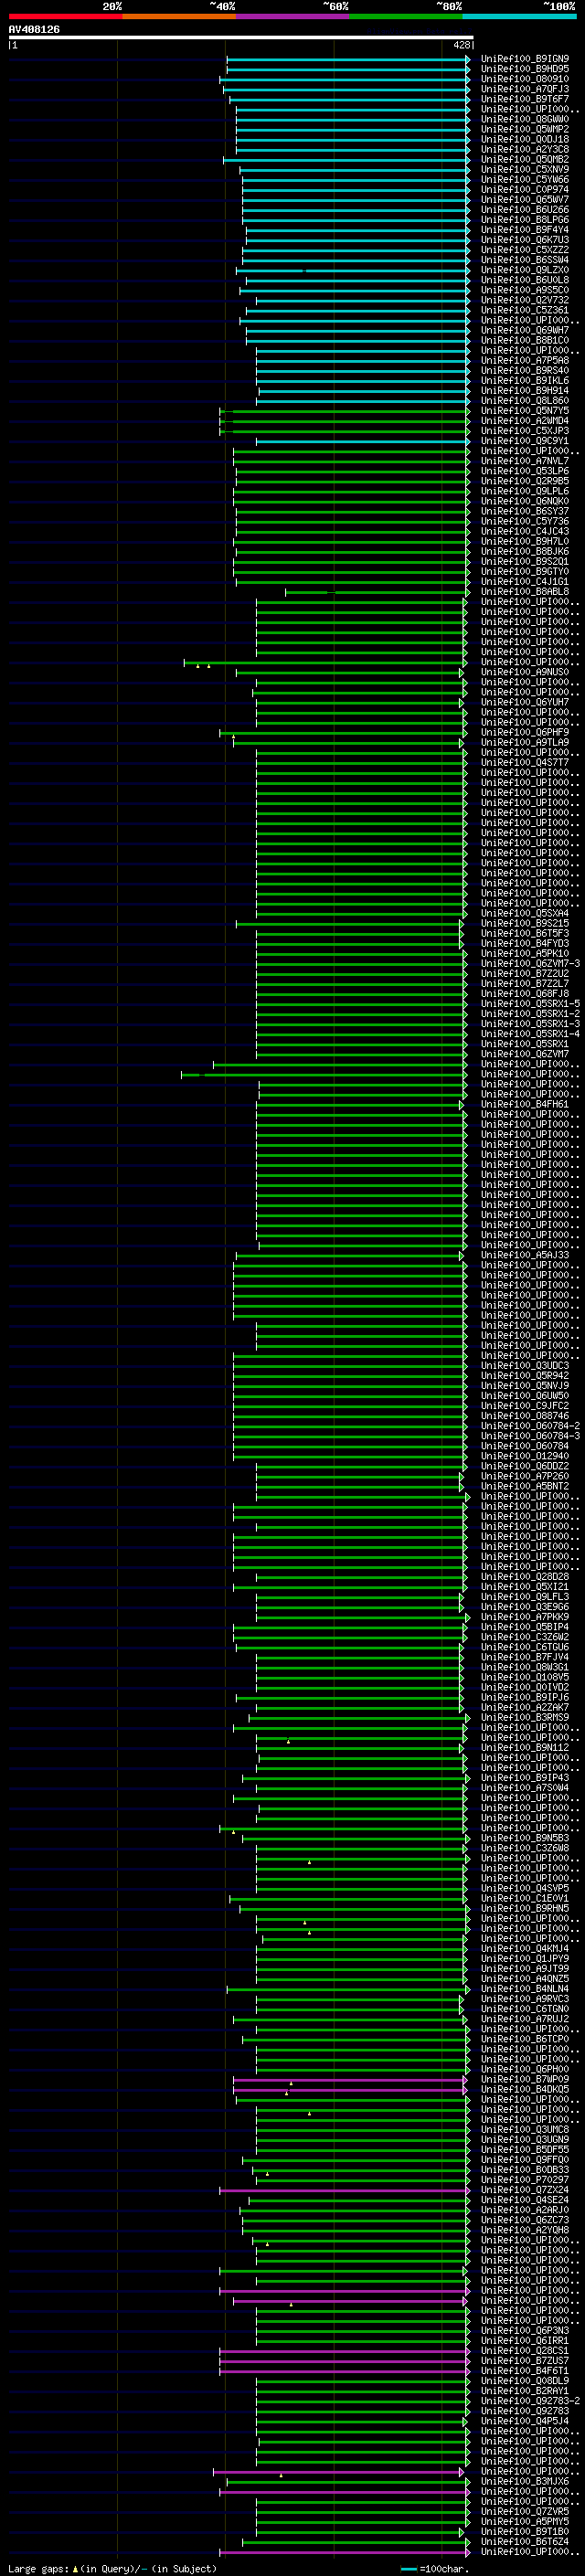The image size is (585, 2576).
Task: Click the green ~80% identity legend bar
Action: pos(406,16)
